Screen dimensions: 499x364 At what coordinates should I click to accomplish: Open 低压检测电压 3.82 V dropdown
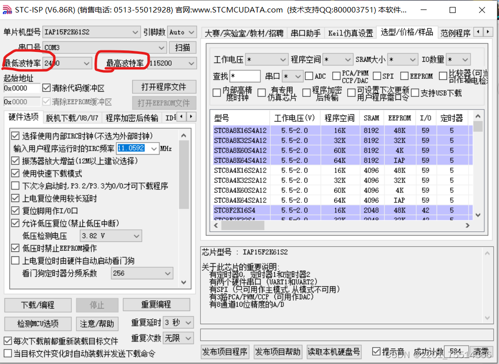click(x=110, y=236)
